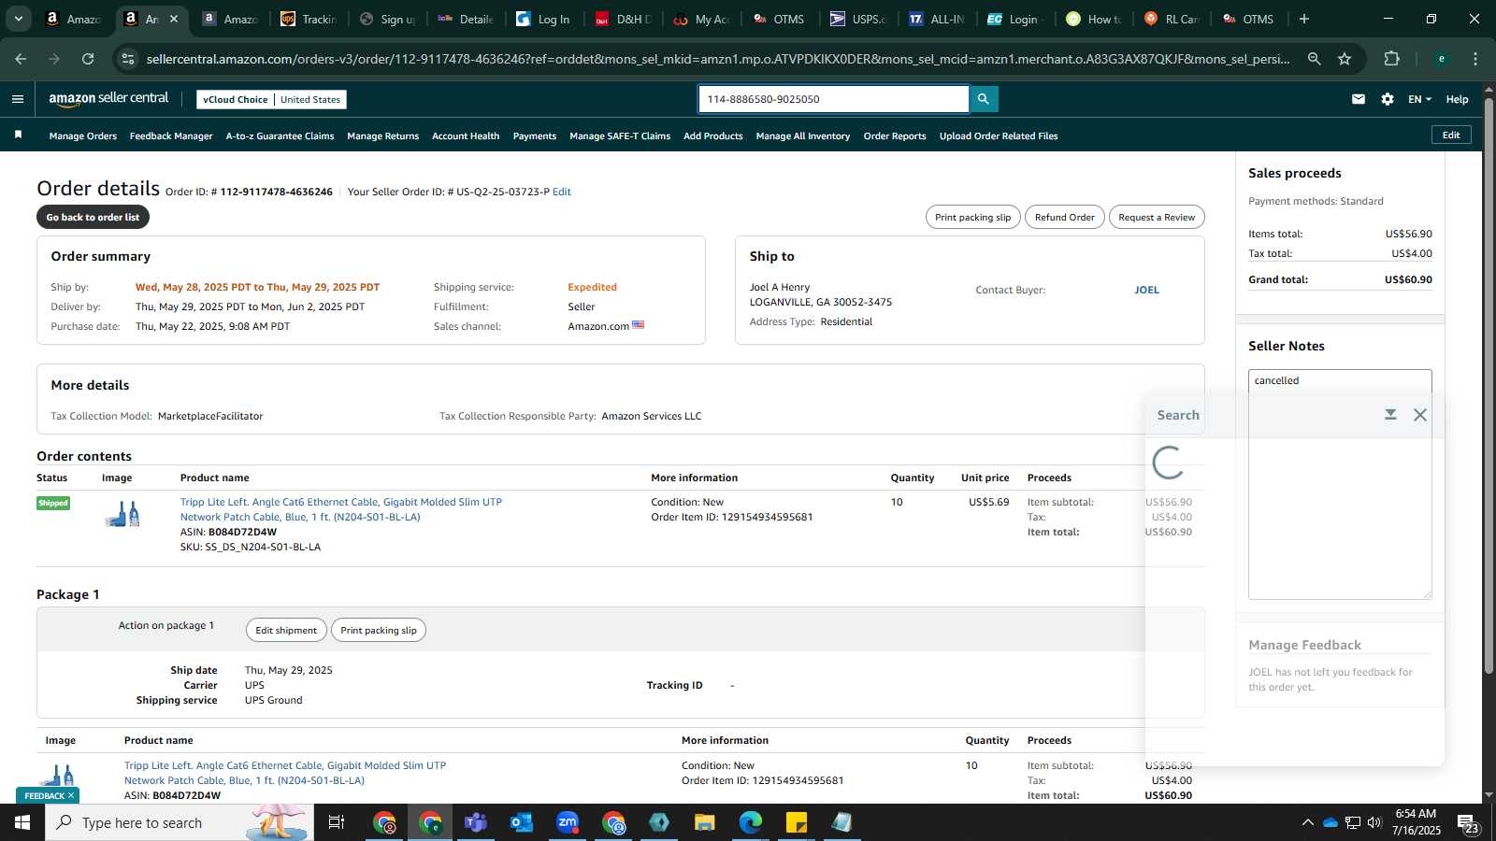Open Tripp Lite product link in Order contents
This screenshot has width=1496, height=841.
click(341, 509)
